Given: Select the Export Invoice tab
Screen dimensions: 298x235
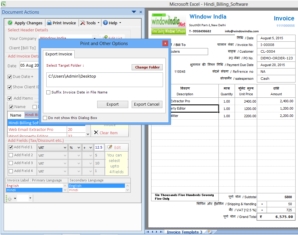Looking at the screenshot, I should [x=59, y=54].
